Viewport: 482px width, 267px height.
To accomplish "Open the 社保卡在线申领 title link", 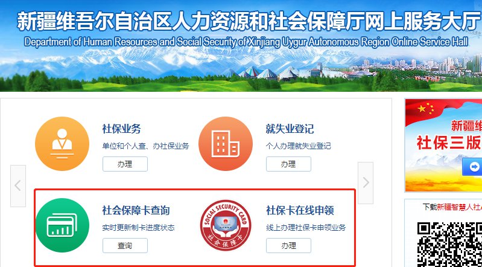I will (x=300, y=211).
